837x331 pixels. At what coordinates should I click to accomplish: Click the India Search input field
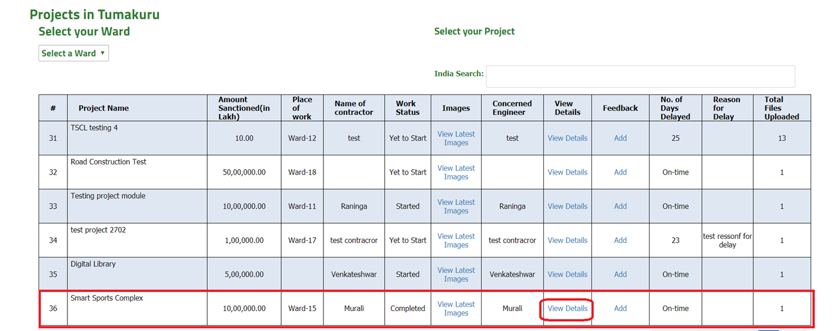coord(640,76)
